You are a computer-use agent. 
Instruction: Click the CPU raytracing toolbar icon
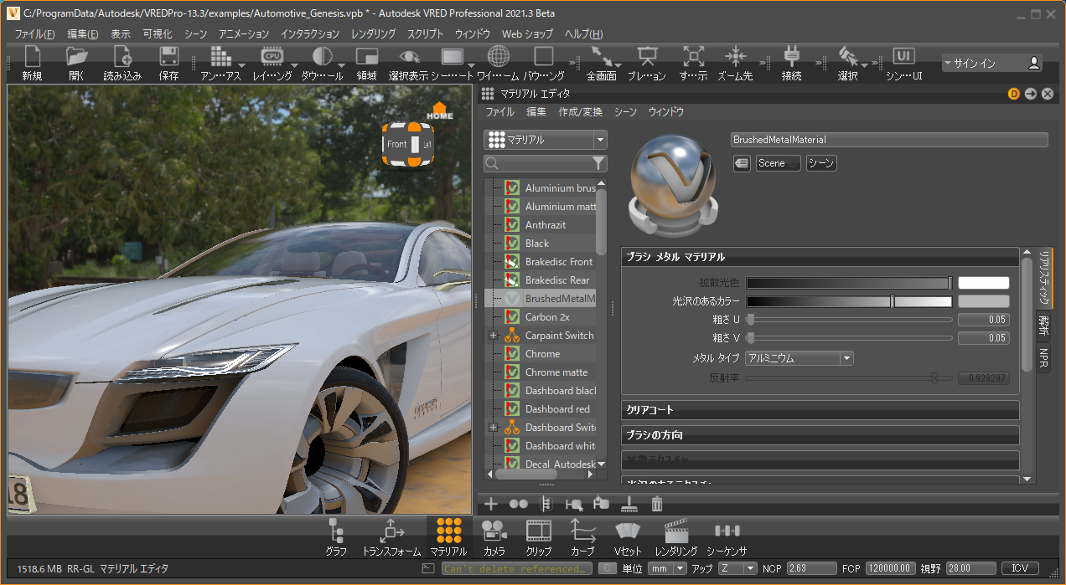coord(272,57)
